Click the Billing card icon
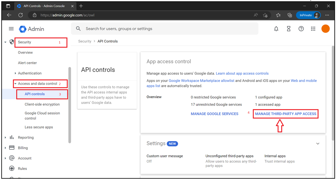 coord(12,148)
